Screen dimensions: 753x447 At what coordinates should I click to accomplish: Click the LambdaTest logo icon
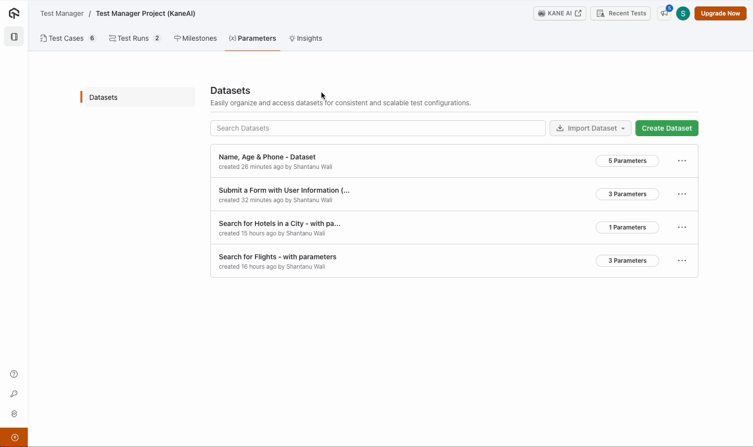coord(14,13)
